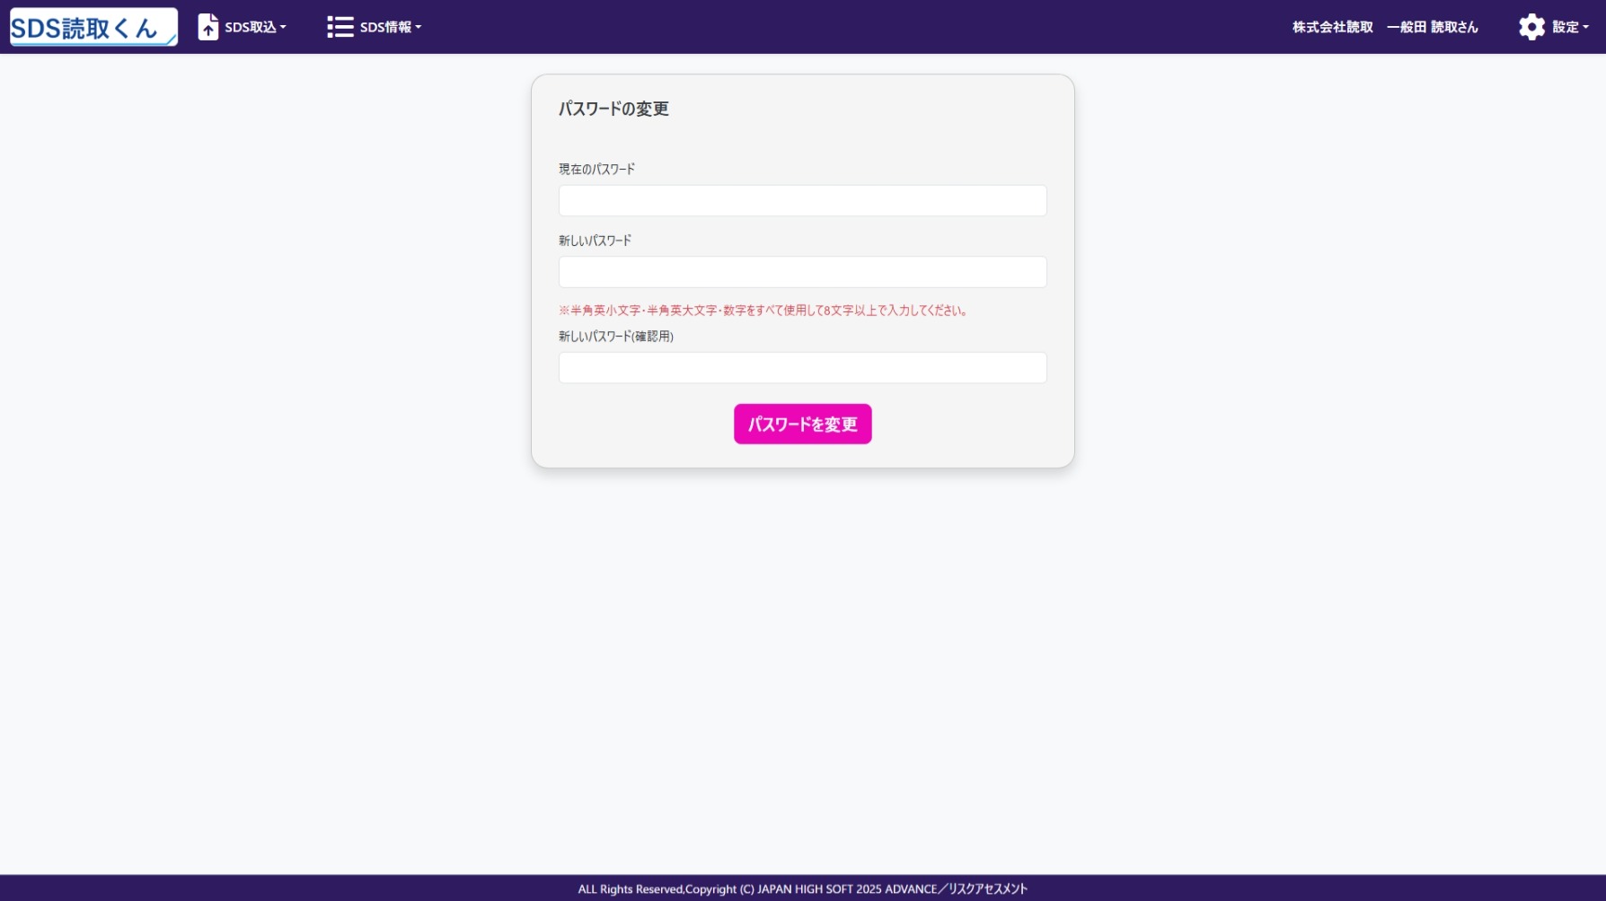Expand the SDS情報 dropdown caret
This screenshot has height=901, width=1606.
pyautogui.click(x=419, y=27)
